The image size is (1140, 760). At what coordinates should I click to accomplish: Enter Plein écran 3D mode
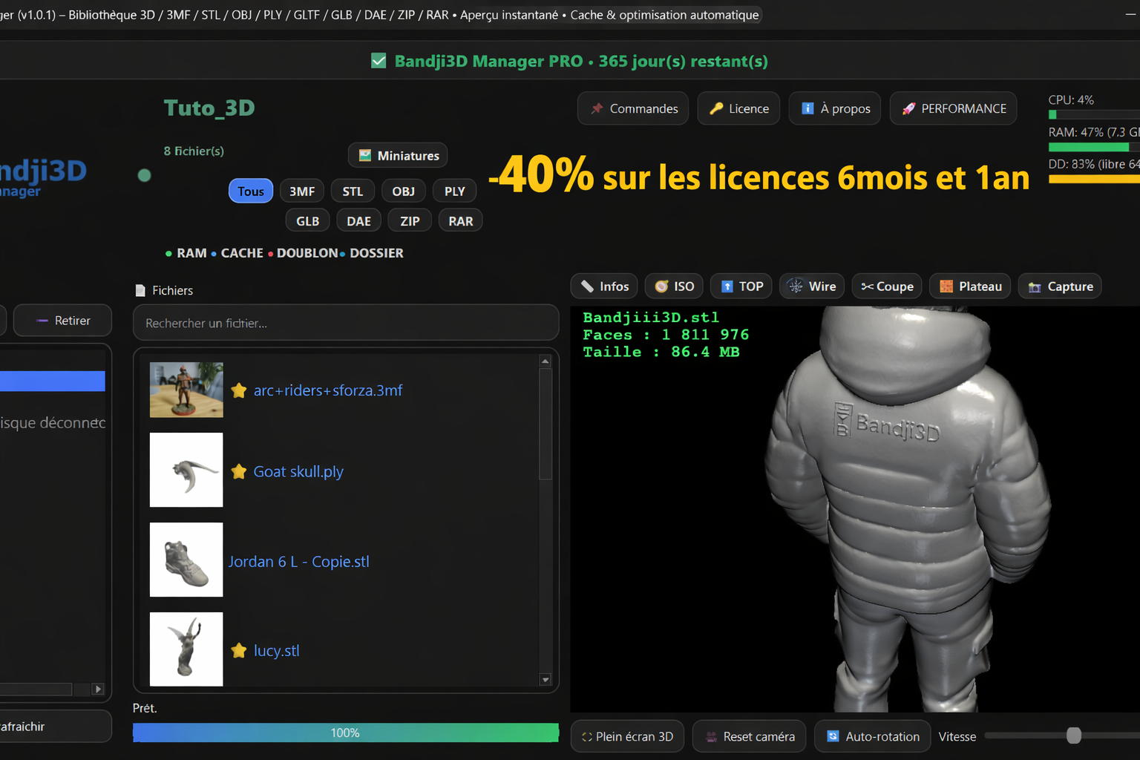coord(628,736)
